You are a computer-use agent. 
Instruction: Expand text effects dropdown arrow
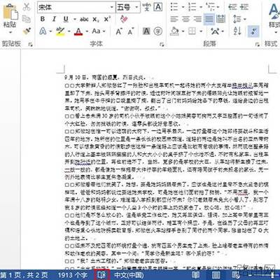click(50, 31)
